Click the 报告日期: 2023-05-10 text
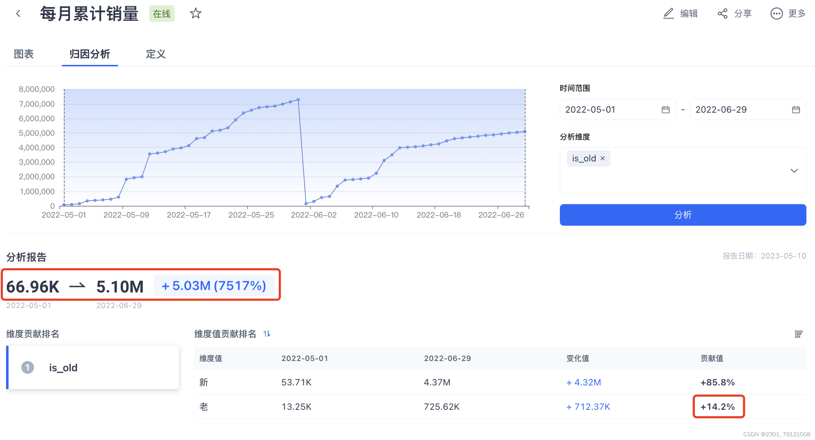The width and height of the screenshot is (815, 440). click(764, 256)
